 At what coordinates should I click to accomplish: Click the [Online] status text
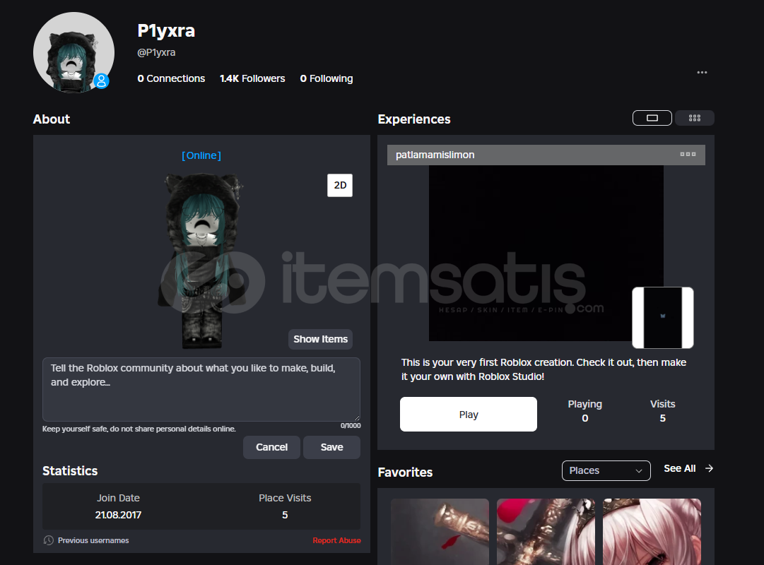201,155
